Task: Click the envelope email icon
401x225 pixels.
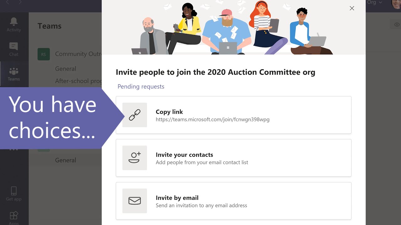Action: click(135, 201)
